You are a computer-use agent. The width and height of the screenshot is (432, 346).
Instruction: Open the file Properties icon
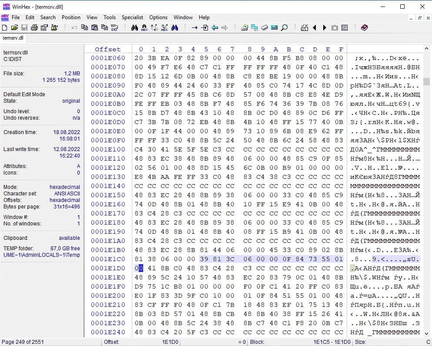point(44,27)
